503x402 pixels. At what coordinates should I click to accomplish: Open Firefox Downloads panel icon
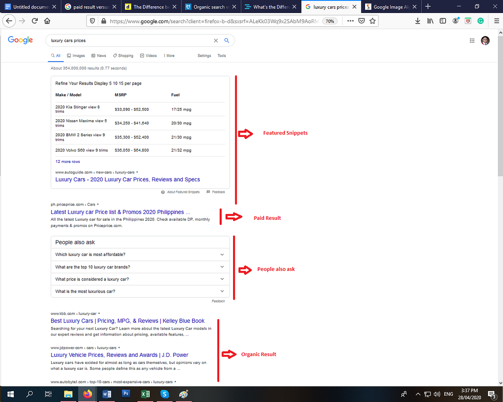[x=417, y=20]
